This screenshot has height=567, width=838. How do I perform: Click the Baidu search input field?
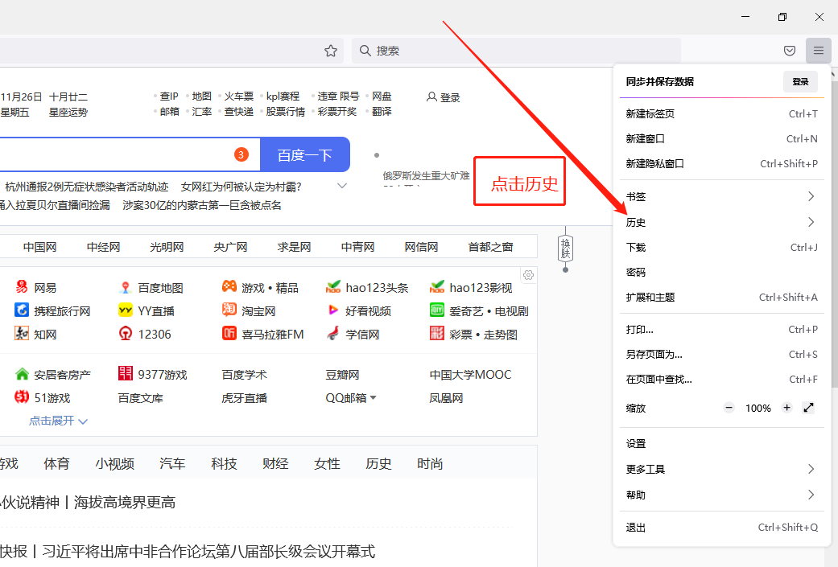click(x=130, y=155)
